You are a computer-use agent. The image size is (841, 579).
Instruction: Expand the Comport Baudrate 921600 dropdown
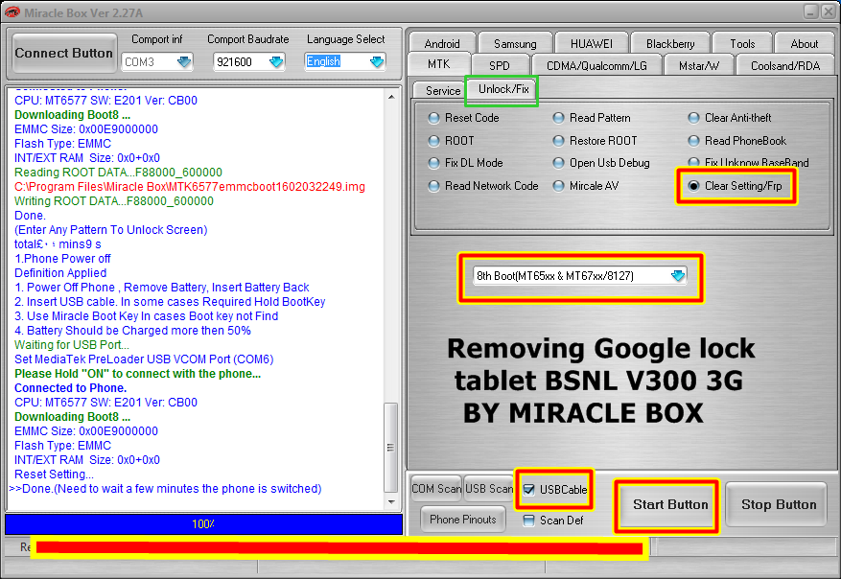(275, 62)
